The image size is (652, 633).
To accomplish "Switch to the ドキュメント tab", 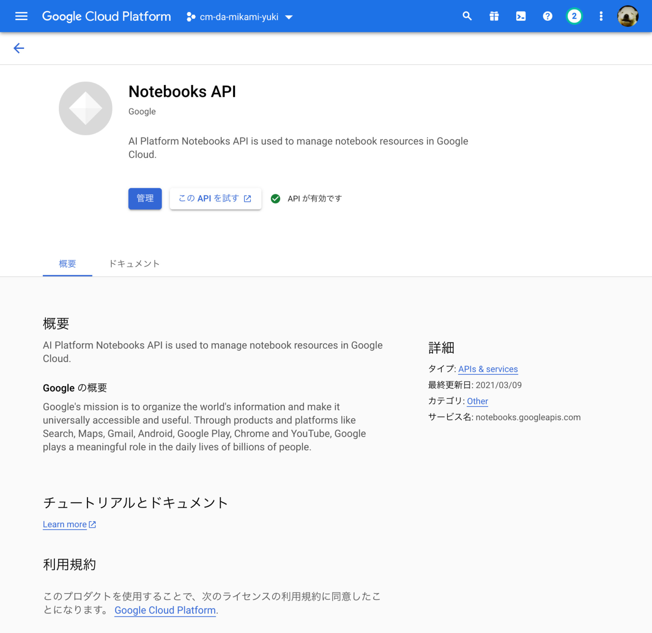I will pos(134,263).
